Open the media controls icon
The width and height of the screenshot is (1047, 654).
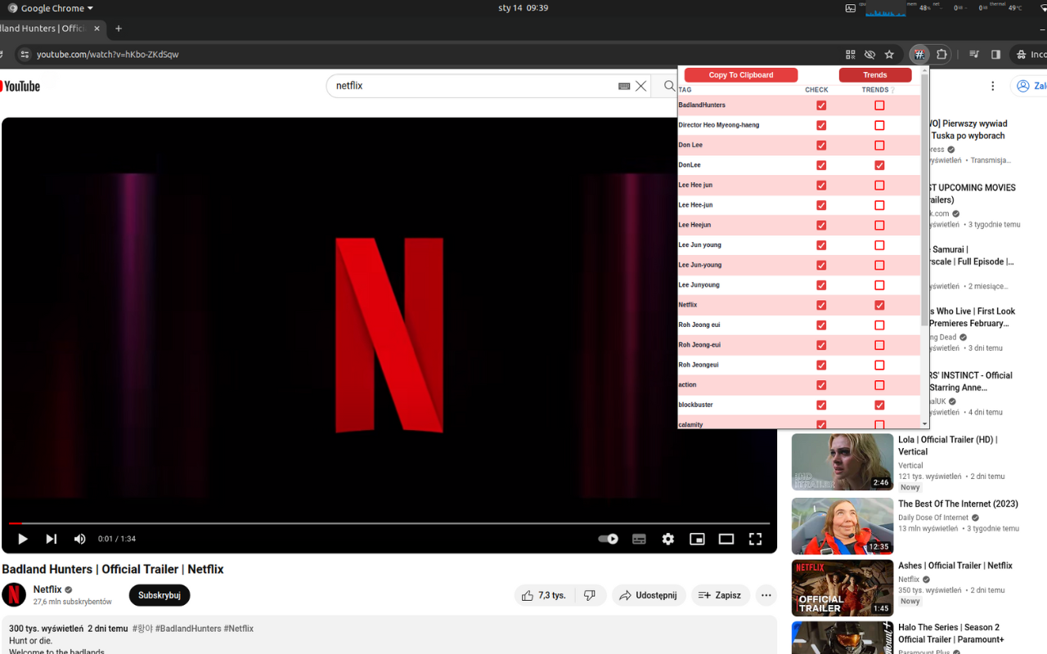[x=974, y=55]
